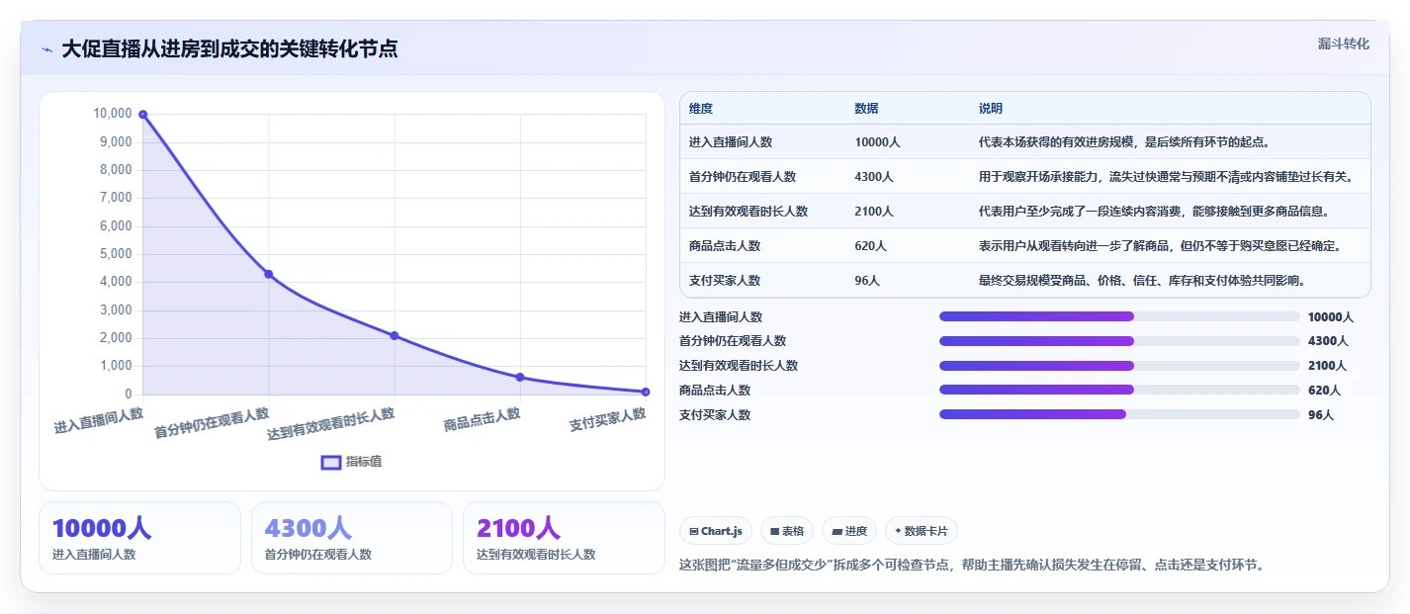Image resolution: width=1410 pixels, height=614 pixels.
Task: Open the 10000人 data card
Action: (x=139, y=538)
